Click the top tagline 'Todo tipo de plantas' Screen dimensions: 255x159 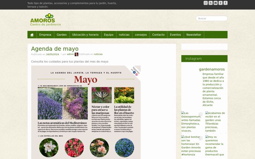(72, 5)
